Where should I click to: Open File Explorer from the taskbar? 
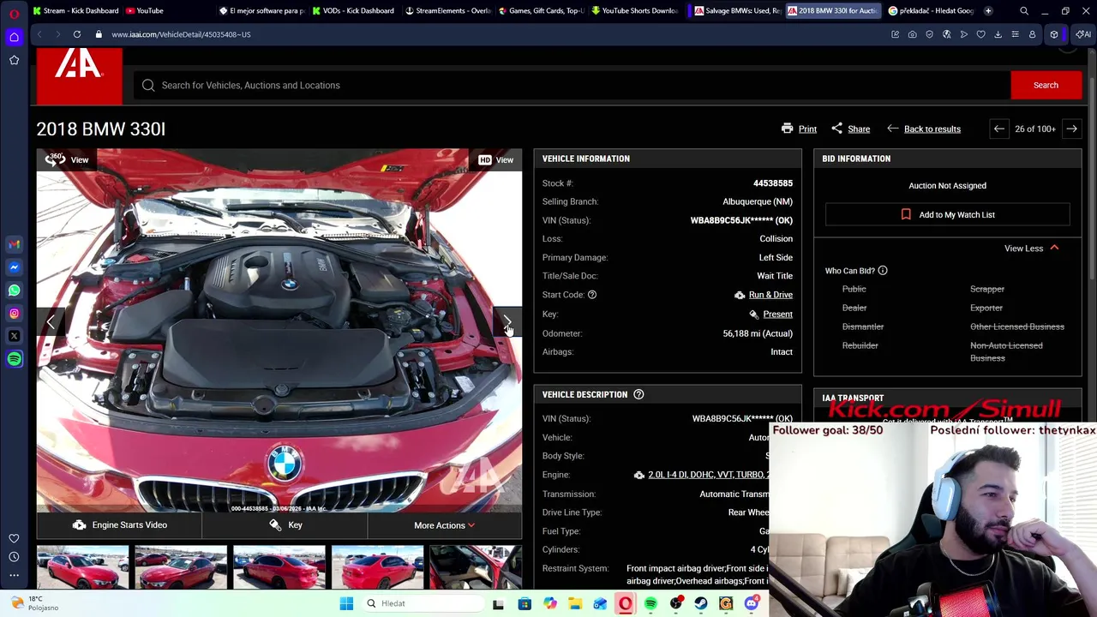click(x=575, y=603)
